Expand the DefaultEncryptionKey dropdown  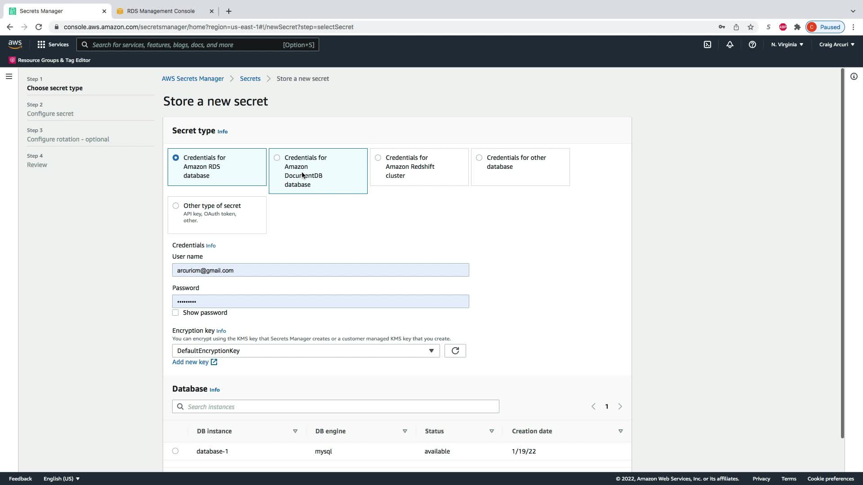click(x=306, y=351)
